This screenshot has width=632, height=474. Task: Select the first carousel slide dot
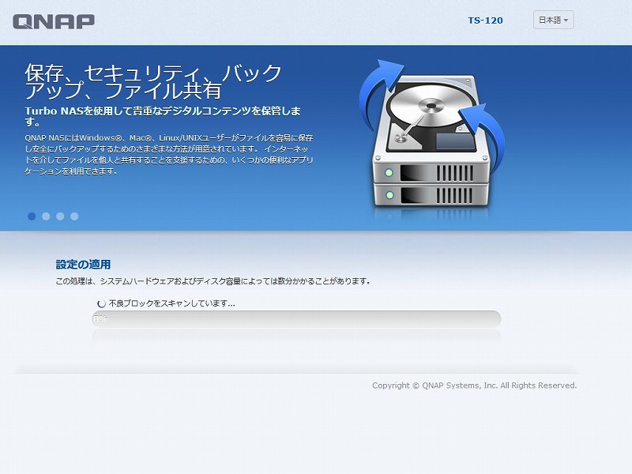pos(32,216)
